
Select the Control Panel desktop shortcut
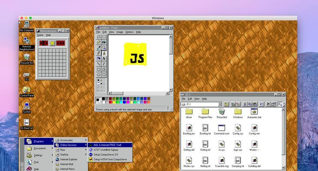tap(27, 92)
